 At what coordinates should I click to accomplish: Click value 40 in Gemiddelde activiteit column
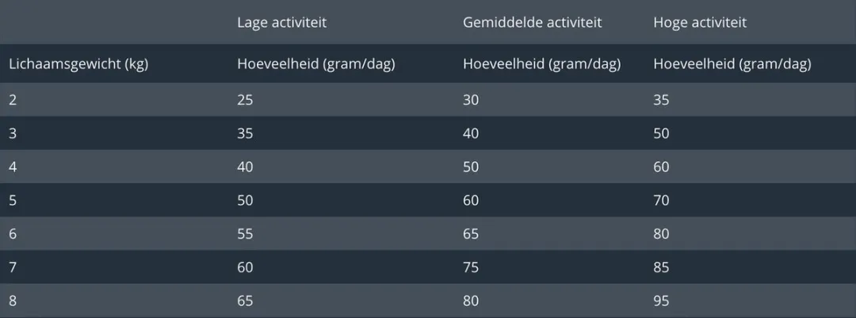tap(471, 133)
